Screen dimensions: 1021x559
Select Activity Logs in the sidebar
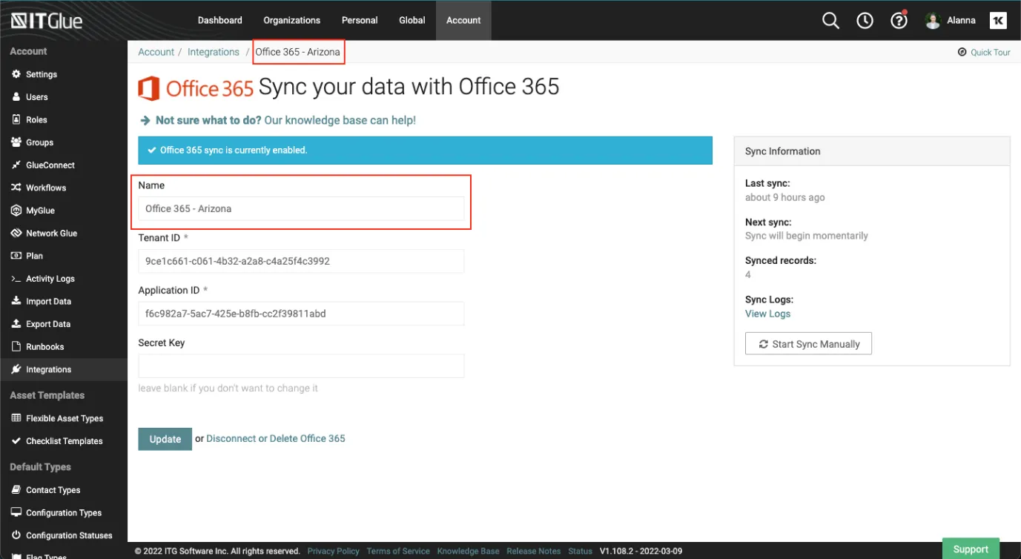coord(50,279)
